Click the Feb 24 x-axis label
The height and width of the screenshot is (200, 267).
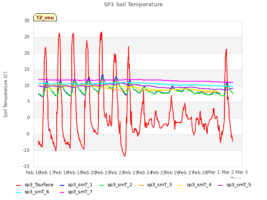pos(145,172)
